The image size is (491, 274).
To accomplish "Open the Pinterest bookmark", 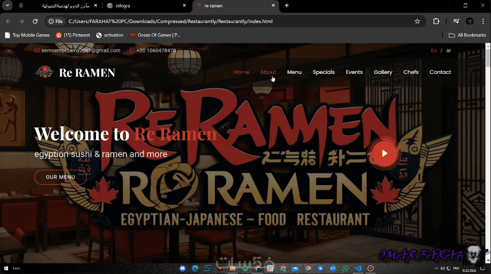I will coord(73,35).
